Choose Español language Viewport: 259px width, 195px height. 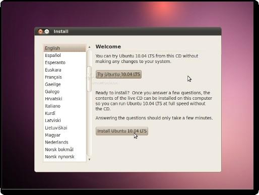point(64,55)
